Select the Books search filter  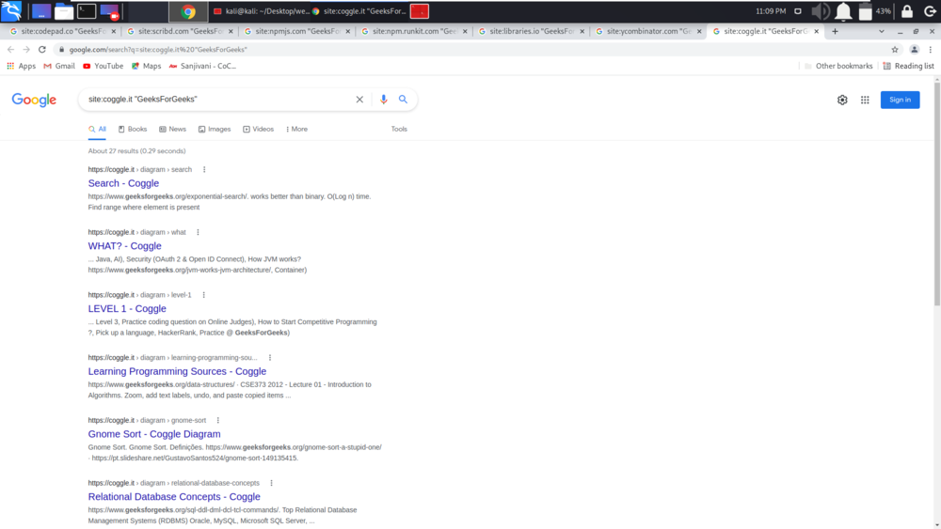[x=133, y=130]
